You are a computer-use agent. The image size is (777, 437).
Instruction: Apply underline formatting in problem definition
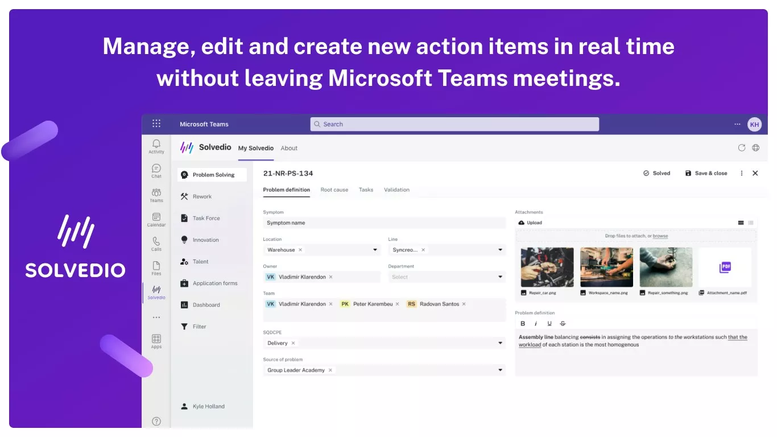549,324
